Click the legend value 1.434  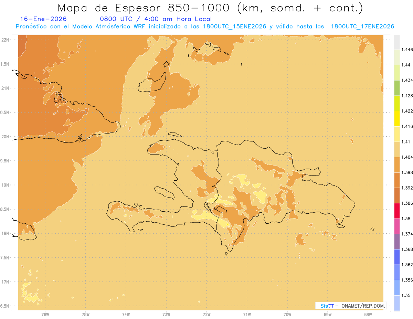(407, 80)
